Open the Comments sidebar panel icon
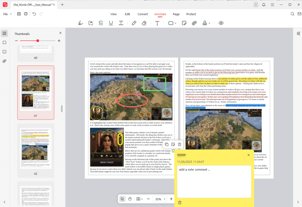This screenshot has width=302, height=207. (x=4, y=52)
